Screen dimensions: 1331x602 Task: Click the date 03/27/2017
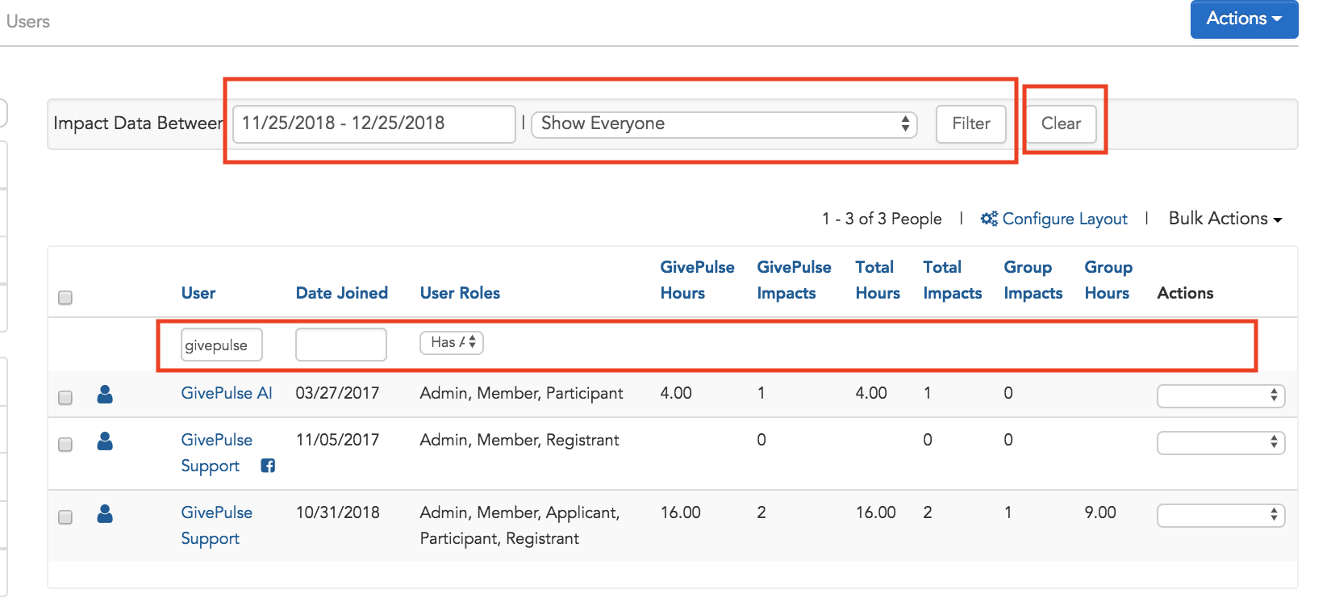(337, 393)
